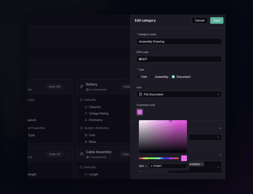
Task: Click the Cost attribute coin icon
Action: tap(86, 135)
